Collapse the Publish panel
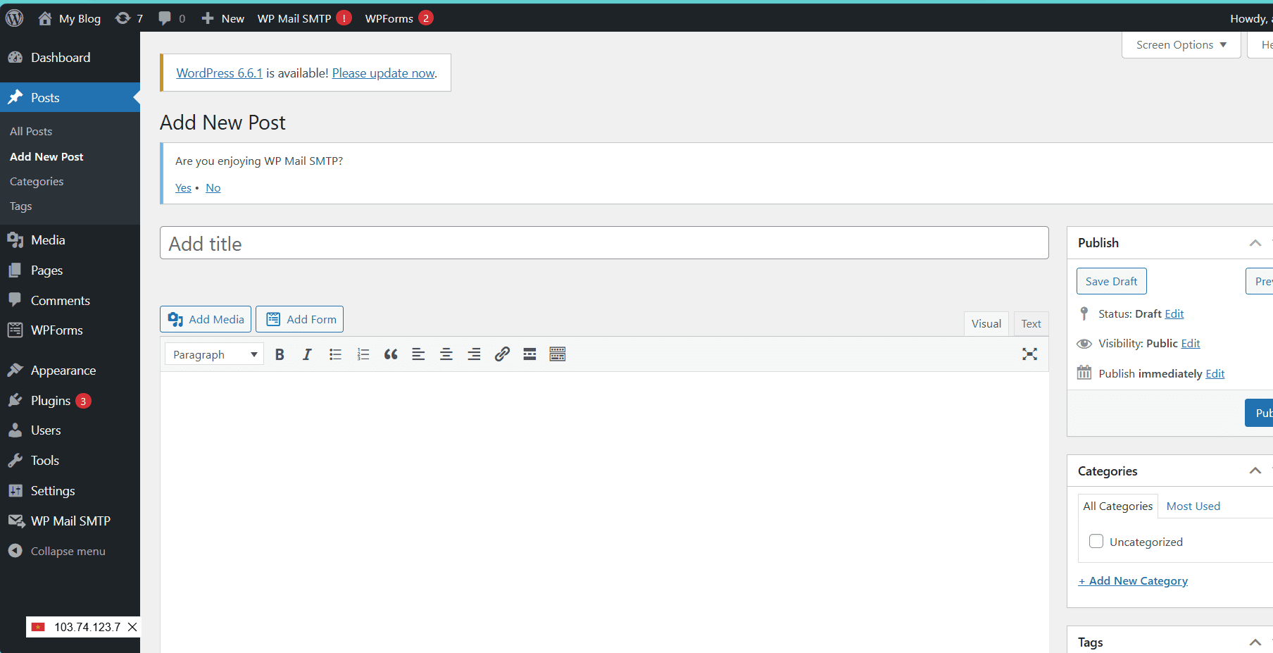The image size is (1273, 653). point(1255,243)
